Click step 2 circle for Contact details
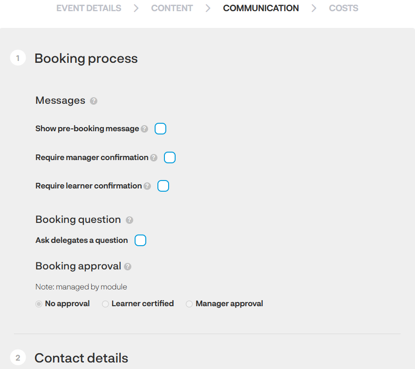Image resolution: width=415 pixels, height=369 pixels. (x=18, y=358)
